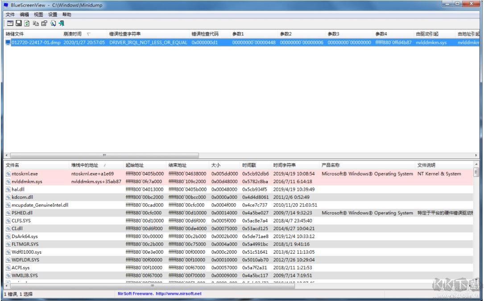
Task: Click the Refresh toolbar icon
Action: pos(27,23)
